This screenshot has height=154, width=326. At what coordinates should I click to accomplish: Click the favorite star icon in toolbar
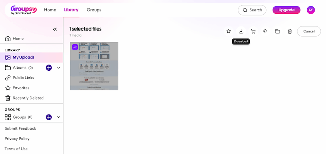(x=229, y=31)
